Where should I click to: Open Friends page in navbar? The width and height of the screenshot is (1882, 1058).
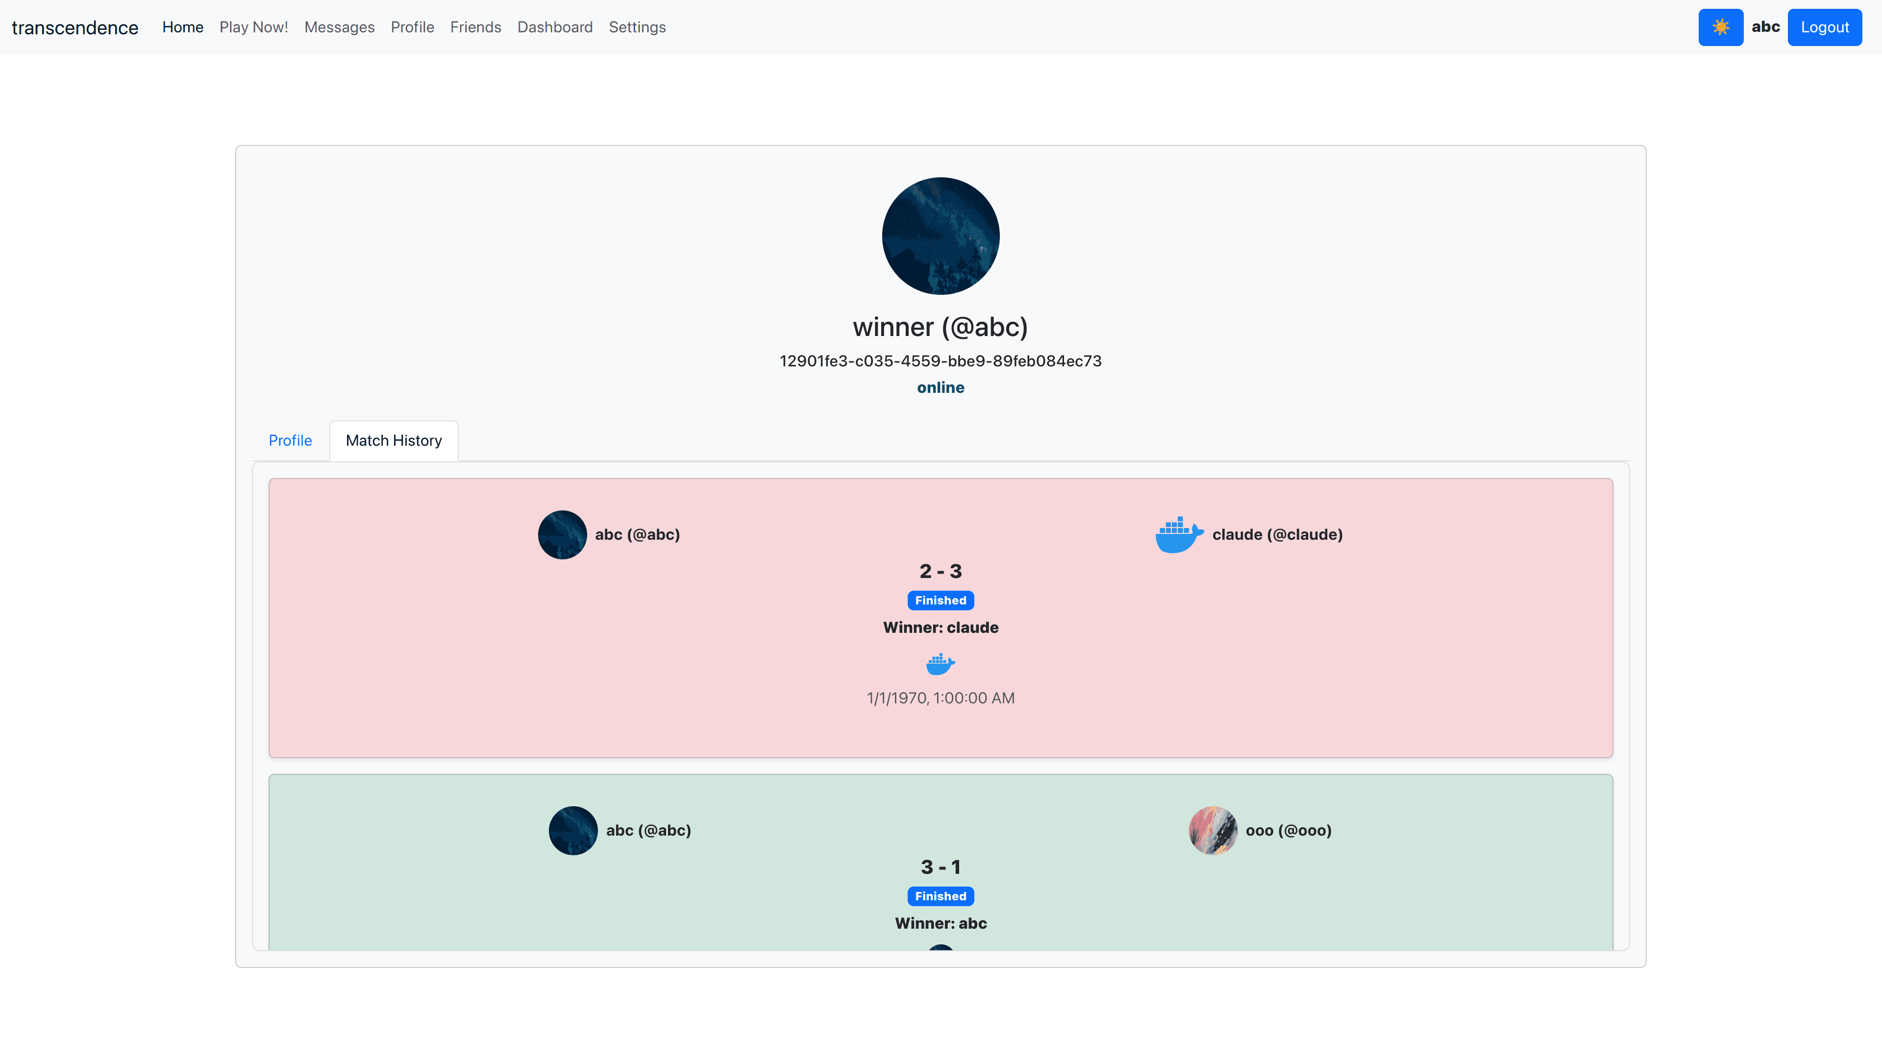[475, 27]
